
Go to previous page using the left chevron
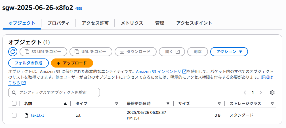245,93
